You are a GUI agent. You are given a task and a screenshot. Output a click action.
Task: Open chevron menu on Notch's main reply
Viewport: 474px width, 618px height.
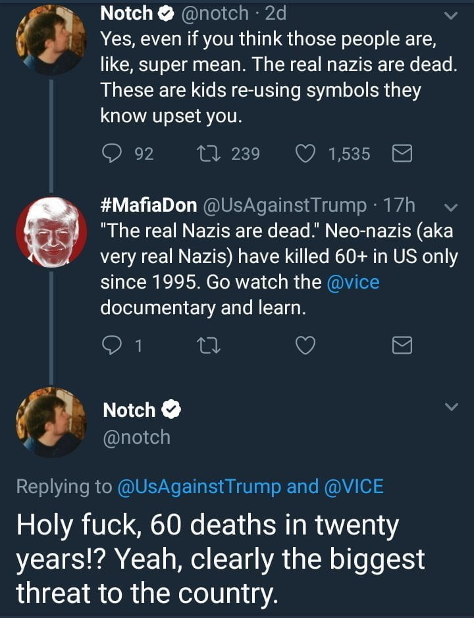coord(452,408)
